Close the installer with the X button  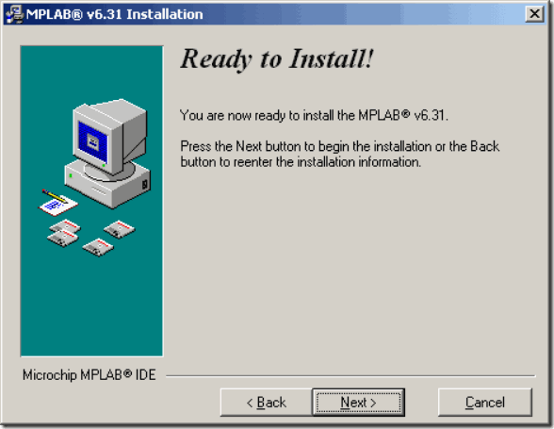point(534,14)
